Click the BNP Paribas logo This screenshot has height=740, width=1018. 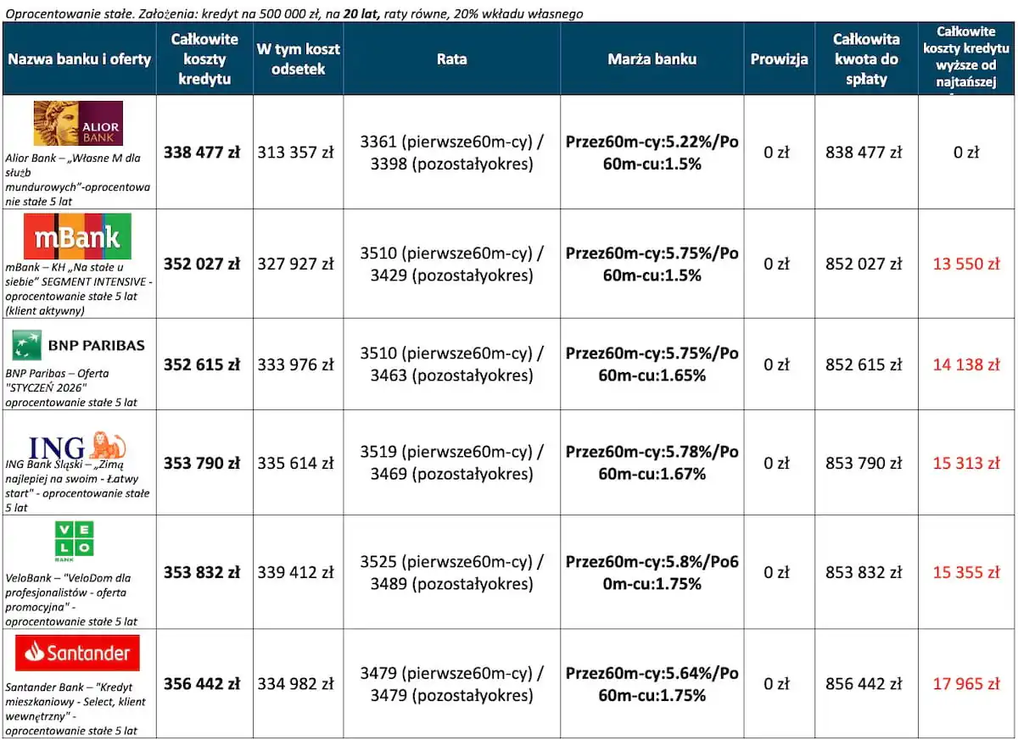click(78, 346)
